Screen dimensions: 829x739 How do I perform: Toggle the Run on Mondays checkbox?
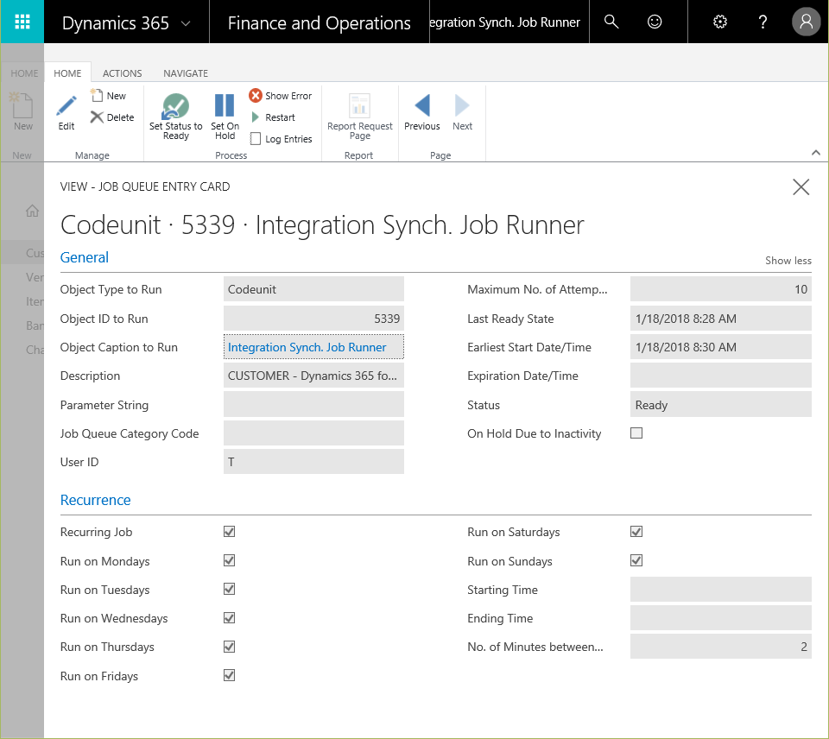click(x=230, y=560)
